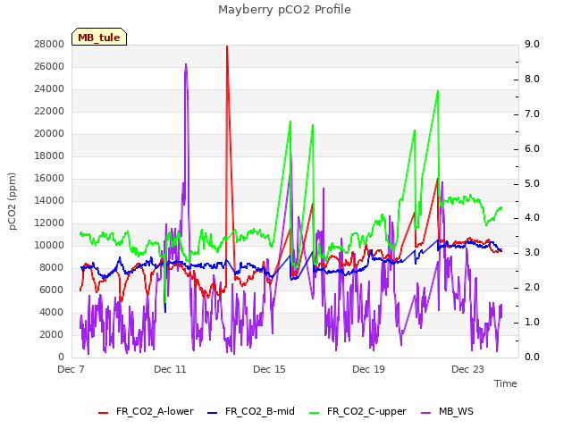
Task: Click the FR_CO2_C-upper legend entry
Action: click(357, 411)
